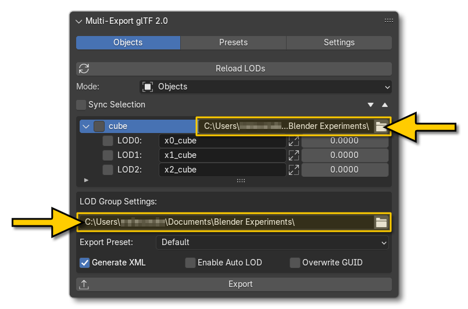Image resolution: width=468 pixels, height=309 pixels.
Task: Click the panel drag grip dots icon
Action: [x=389, y=21]
